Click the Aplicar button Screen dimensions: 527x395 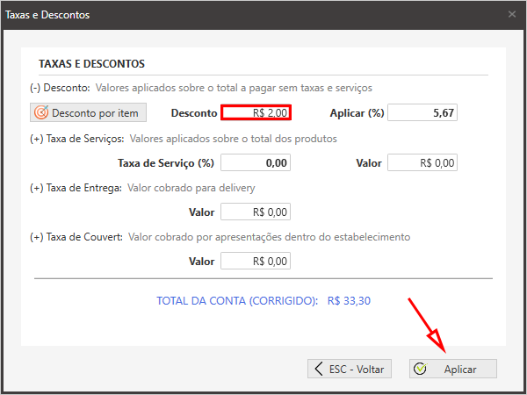pyautogui.click(x=453, y=369)
